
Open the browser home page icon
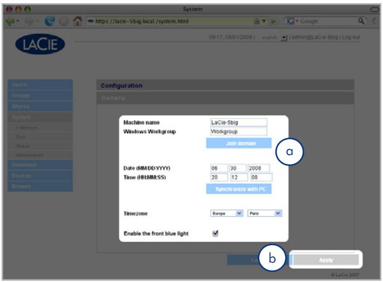78,21
